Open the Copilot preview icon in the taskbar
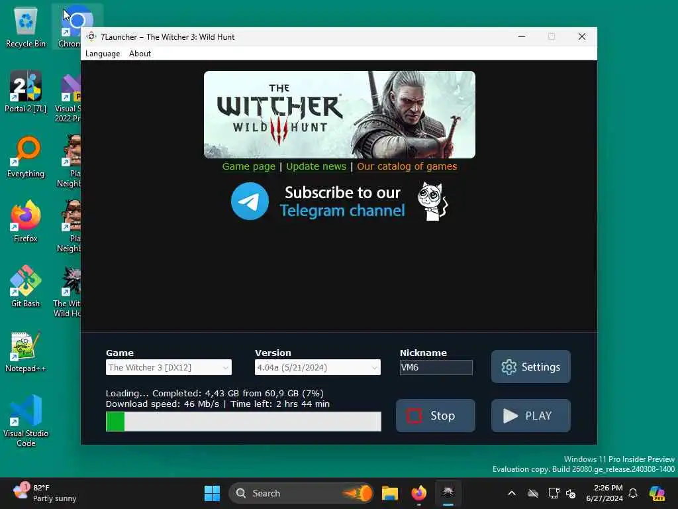This screenshot has height=509, width=678. [657, 493]
